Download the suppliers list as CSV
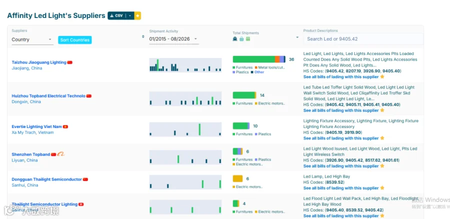The width and height of the screenshot is (450, 219). (x=117, y=16)
